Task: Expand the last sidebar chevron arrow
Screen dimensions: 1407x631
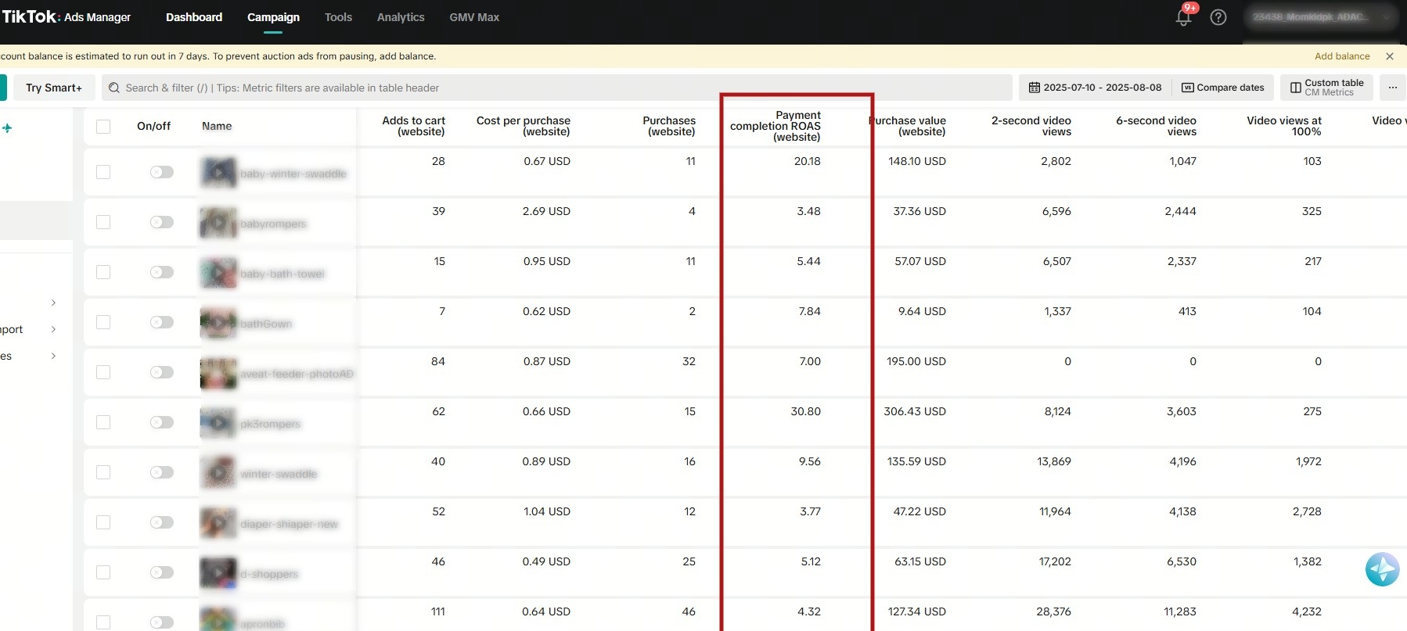Action: pyautogui.click(x=53, y=356)
